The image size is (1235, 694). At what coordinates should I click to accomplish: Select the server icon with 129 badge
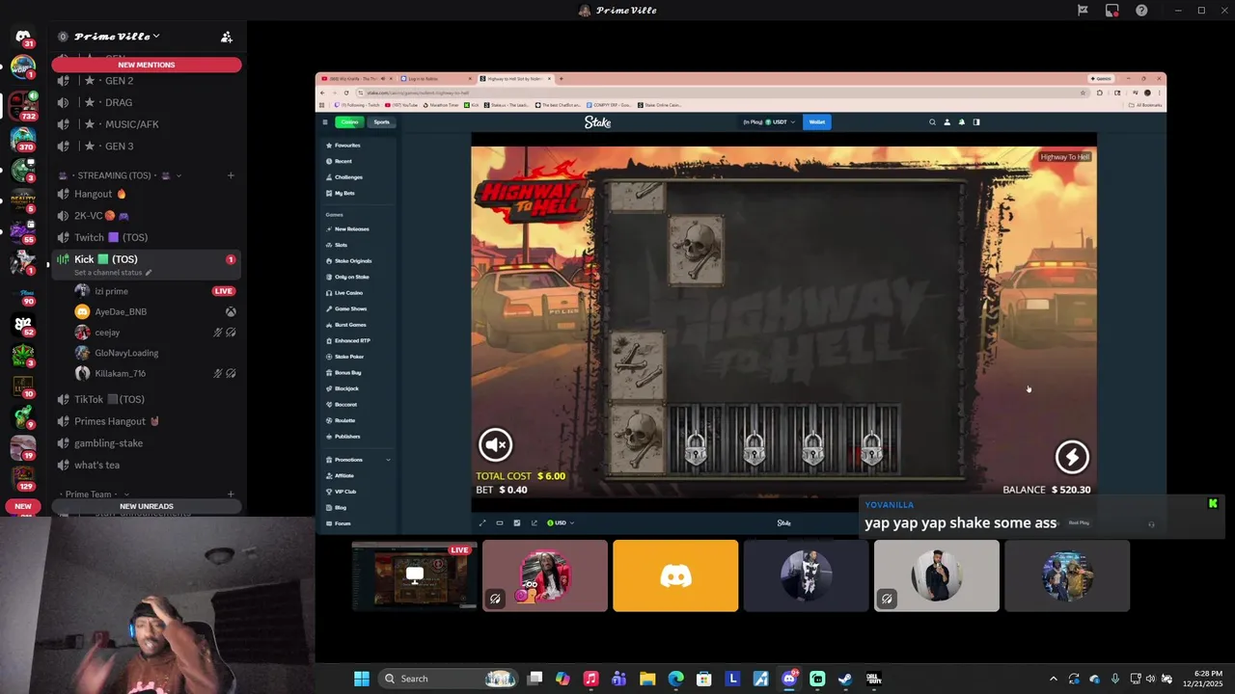click(23, 476)
